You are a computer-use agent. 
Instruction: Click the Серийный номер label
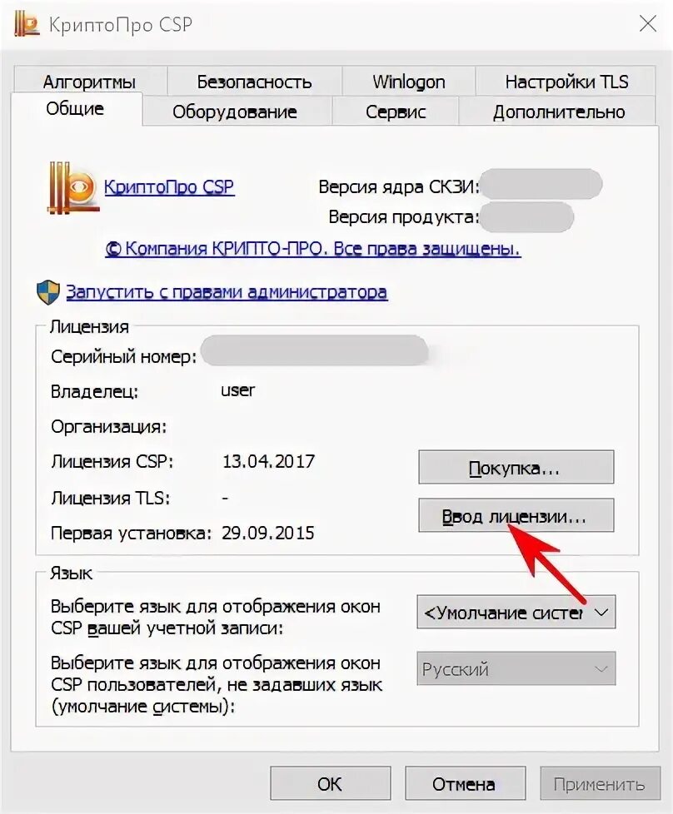click(x=123, y=357)
